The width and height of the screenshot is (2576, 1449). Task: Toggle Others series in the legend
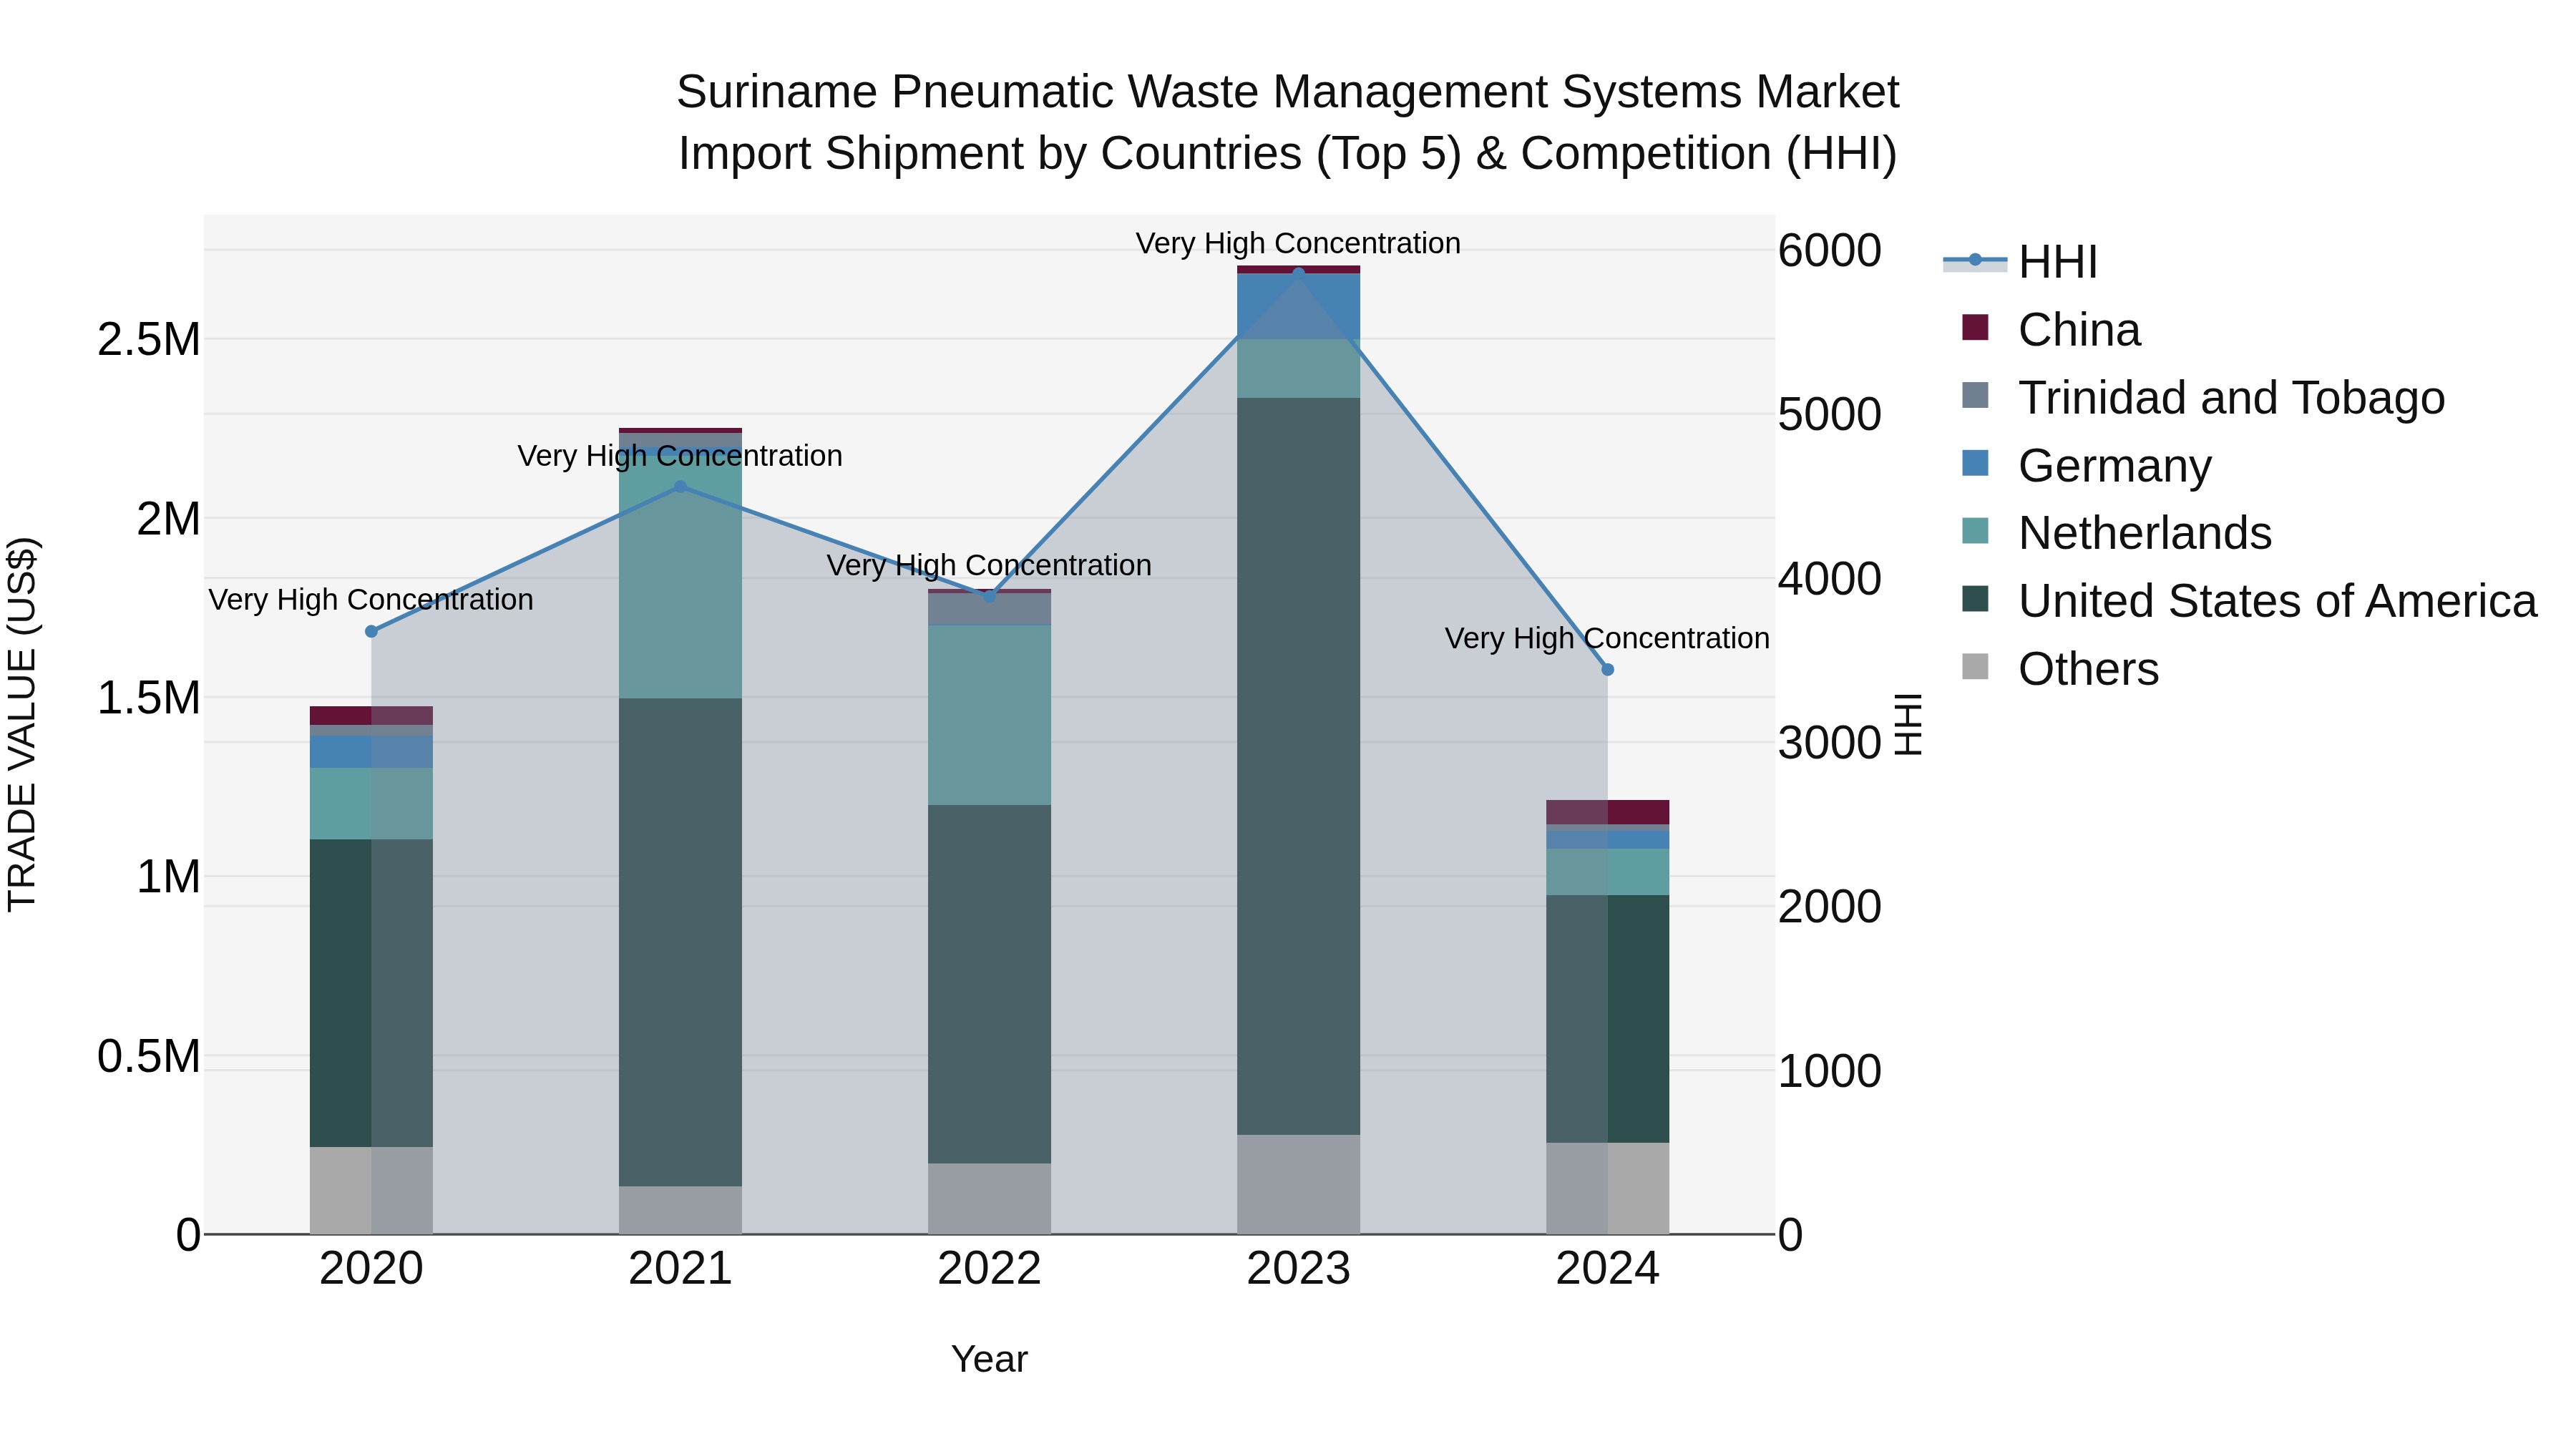(x=2060, y=669)
